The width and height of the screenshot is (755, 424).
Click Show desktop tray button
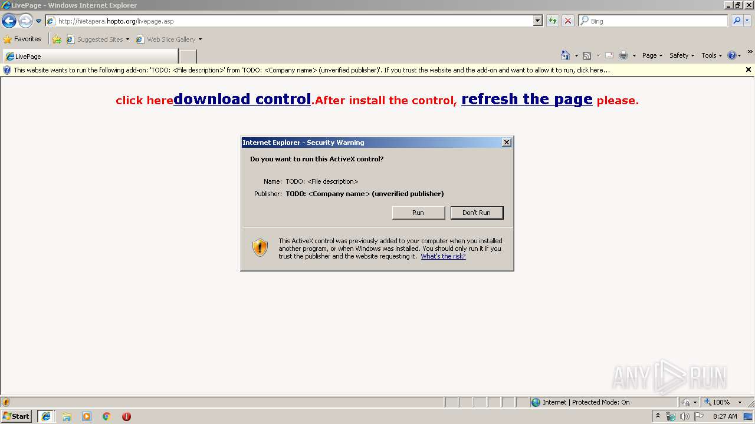point(749,416)
